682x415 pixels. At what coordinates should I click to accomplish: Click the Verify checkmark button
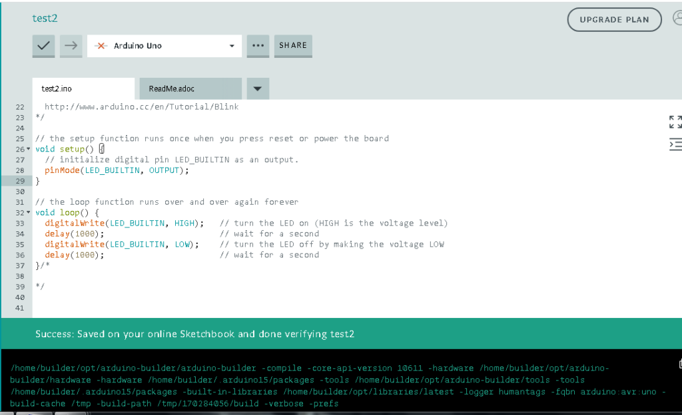tap(44, 46)
